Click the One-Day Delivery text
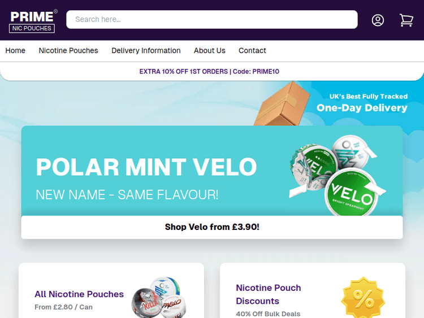The width and height of the screenshot is (424, 318). (362, 108)
